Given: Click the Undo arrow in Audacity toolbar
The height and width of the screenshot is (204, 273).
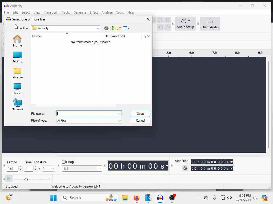Looking at the screenshot, I should coord(160,27).
